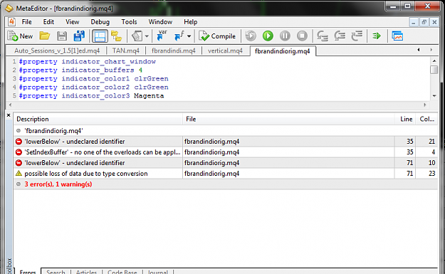The width and height of the screenshot is (445, 274).
Task: Save all files with multi-floppy icon
Action: point(79,36)
